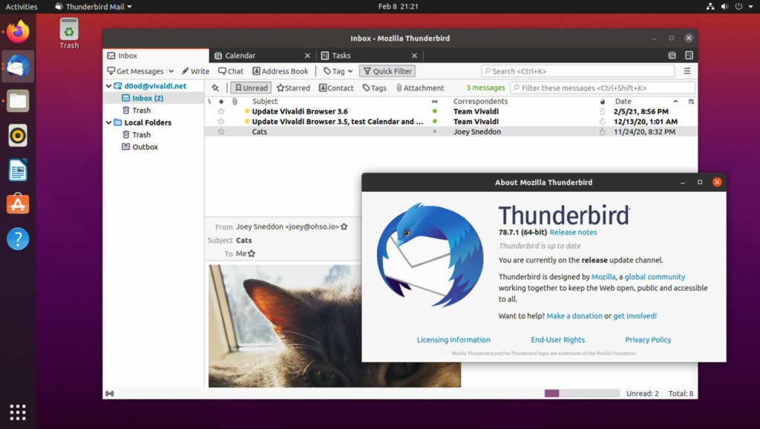Sort by the read status column header
The width and height of the screenshot is (760, 429).
[x=435, y=101]
